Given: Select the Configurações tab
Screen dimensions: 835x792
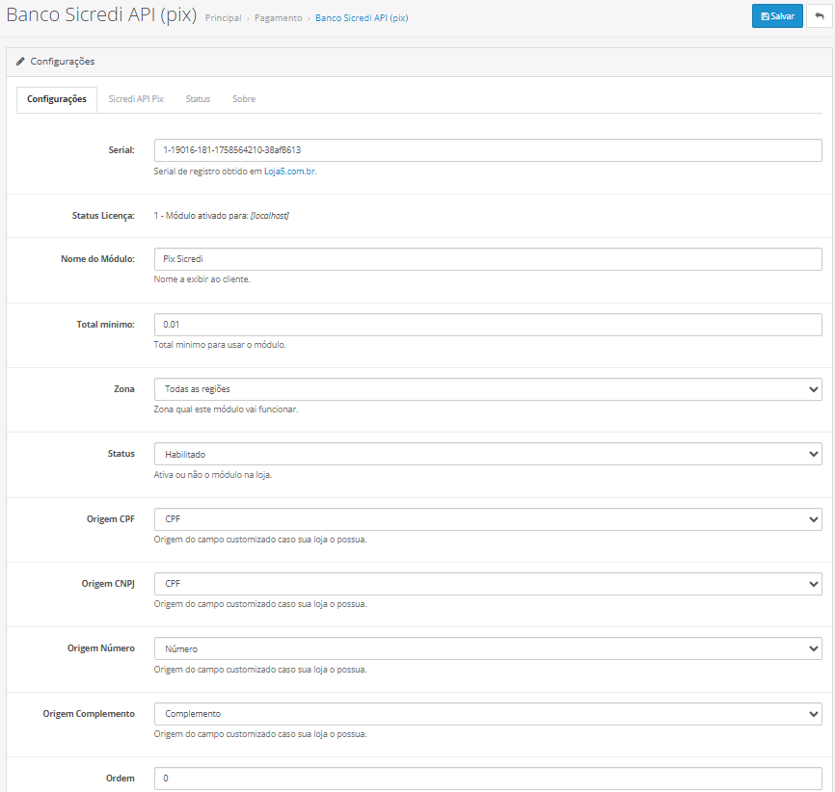Looking at the screenshot, I should [x=57, y=99].
